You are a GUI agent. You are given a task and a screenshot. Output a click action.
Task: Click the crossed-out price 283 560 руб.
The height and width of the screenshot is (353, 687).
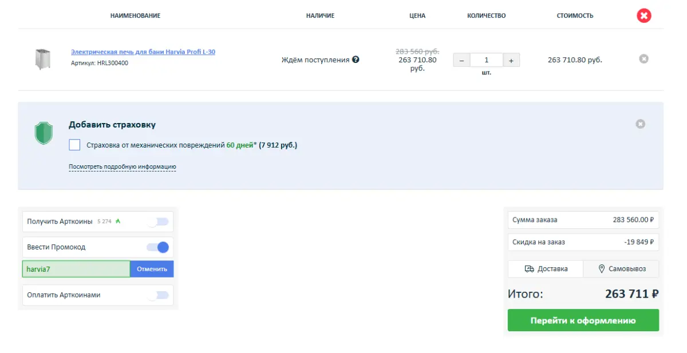click(x=417, y=51)
